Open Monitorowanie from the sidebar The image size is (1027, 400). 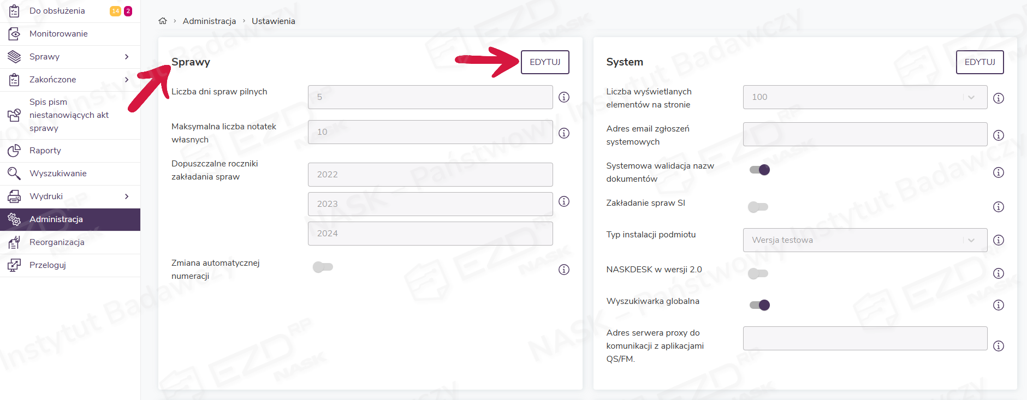click(x=58, y=34)
